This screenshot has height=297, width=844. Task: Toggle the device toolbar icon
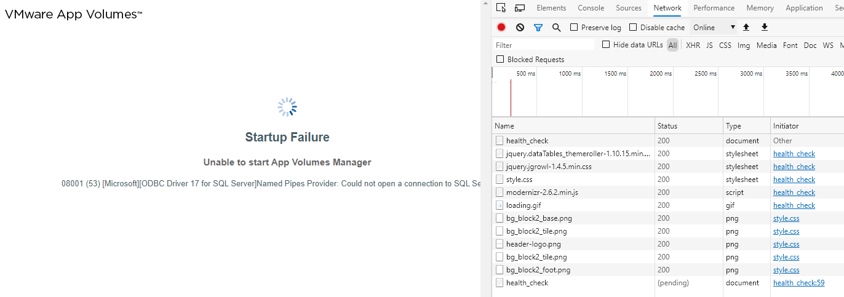[x=520, y=8]
